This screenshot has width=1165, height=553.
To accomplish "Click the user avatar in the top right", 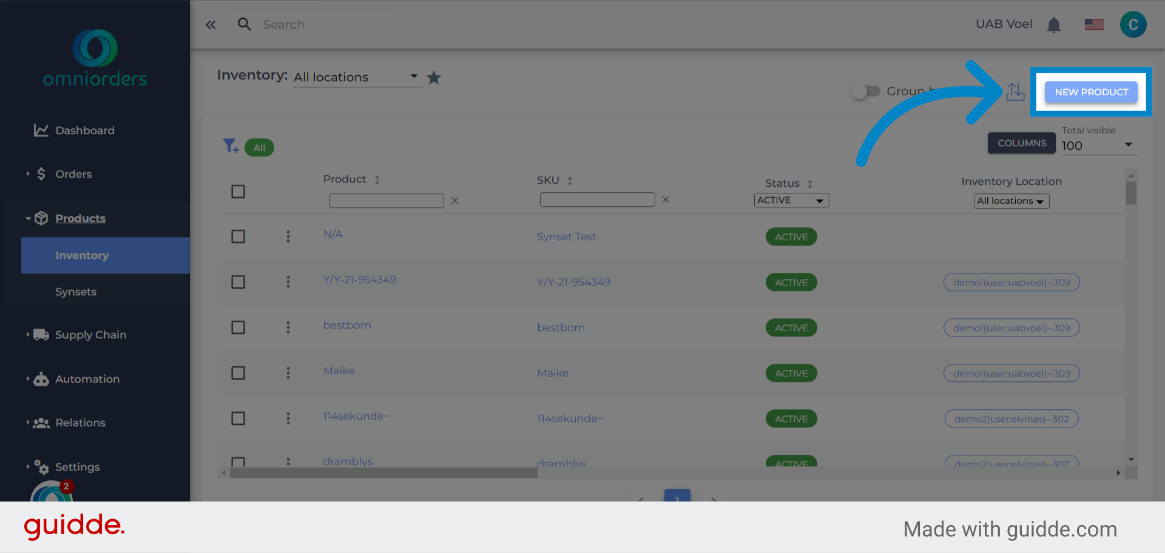I will click(x=1133, y=24).
